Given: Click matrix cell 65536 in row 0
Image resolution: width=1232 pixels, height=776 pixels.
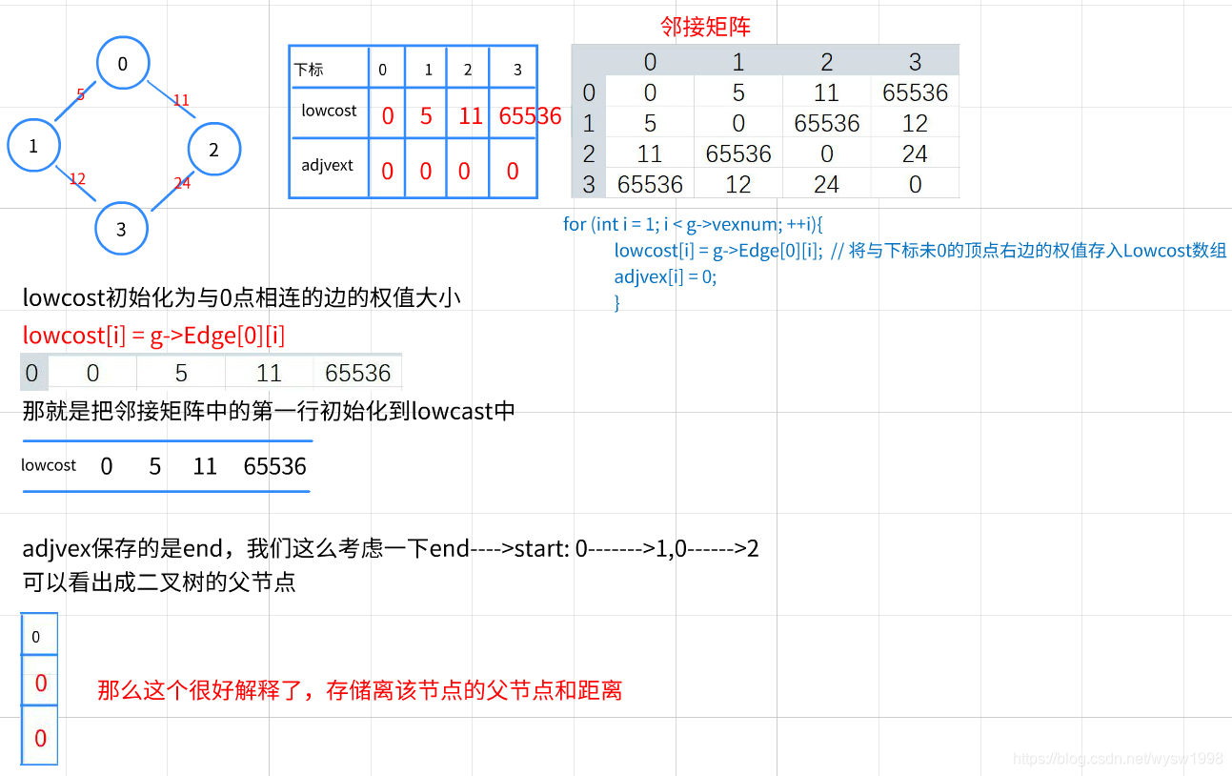Looking at the screenshot, I should [915, 92].
